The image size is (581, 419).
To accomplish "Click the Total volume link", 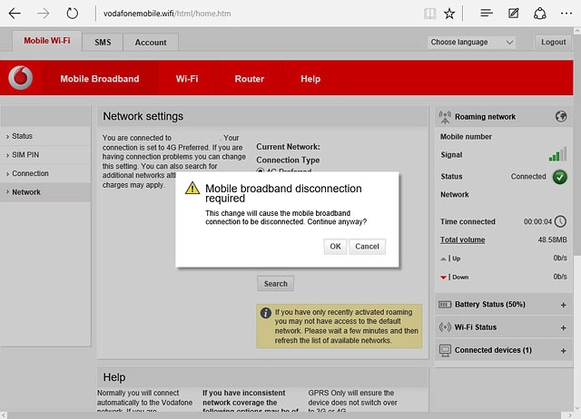I will pyautogui.click(x=462, y=240).
